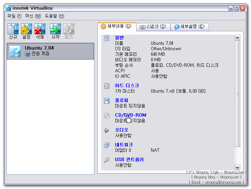Switch to the 세부내용 (D) tab
The image size is (251, 189).
[x=117, y=27]
